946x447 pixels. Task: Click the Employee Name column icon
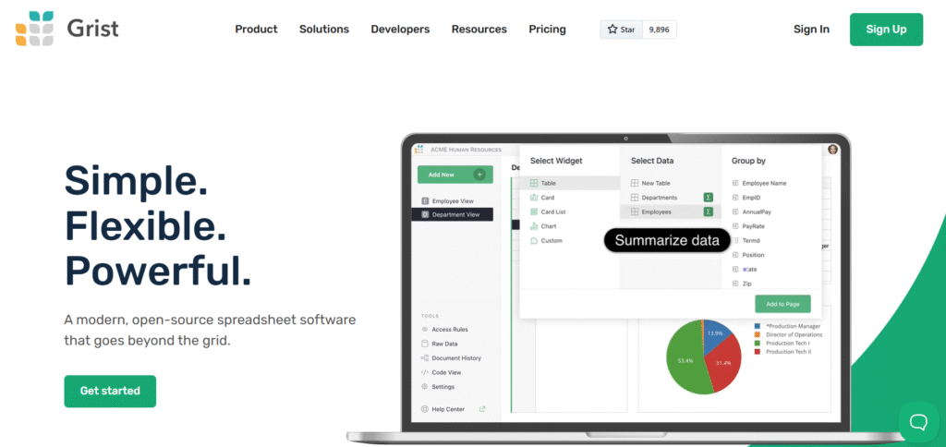point(734,183)
